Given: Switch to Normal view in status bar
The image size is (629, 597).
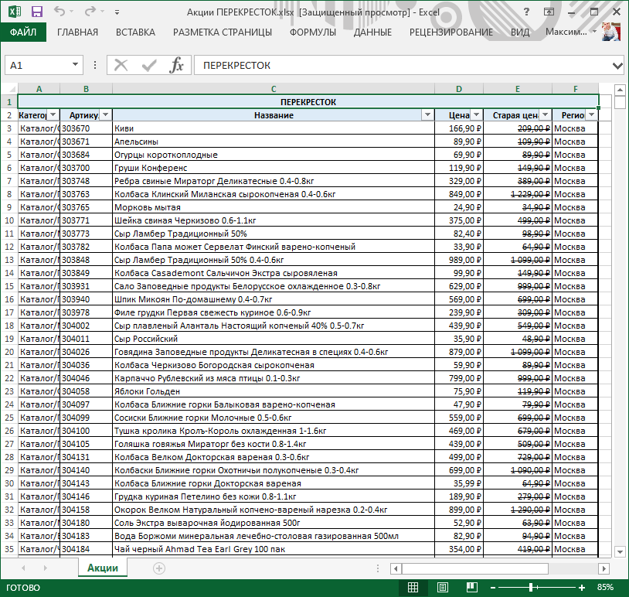Looking at the screenshot, I should pos(413,588).
